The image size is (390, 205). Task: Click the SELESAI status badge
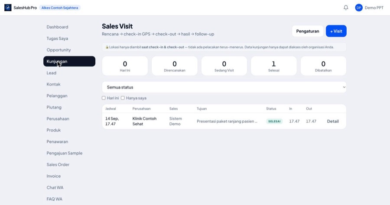coord(274,122)
